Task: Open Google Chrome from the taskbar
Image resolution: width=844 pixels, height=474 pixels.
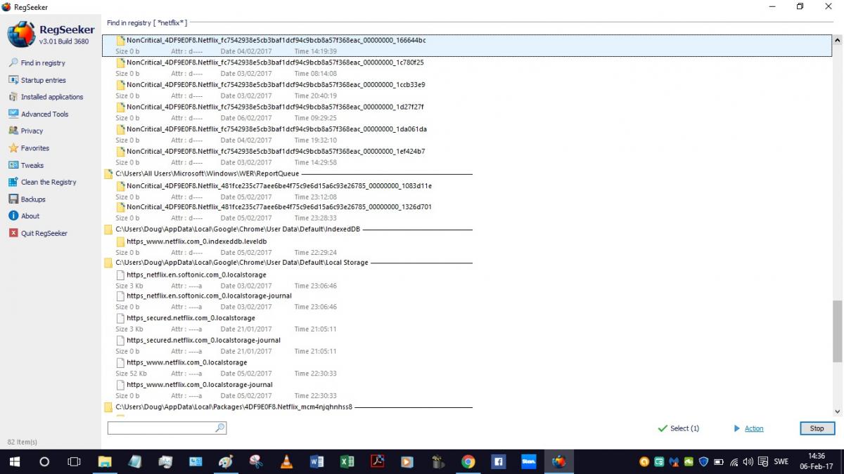Action: coord(468,461)
